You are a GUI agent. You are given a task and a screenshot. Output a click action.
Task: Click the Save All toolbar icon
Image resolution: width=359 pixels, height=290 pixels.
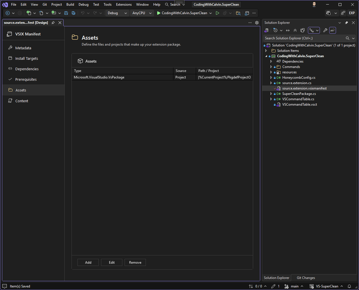[74, 13]
